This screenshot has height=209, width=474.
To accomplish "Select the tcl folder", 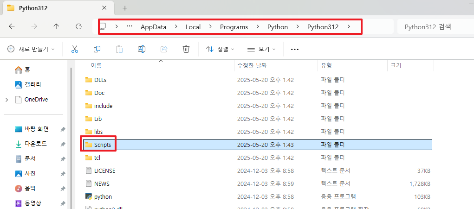I will (x=92, y=158).
